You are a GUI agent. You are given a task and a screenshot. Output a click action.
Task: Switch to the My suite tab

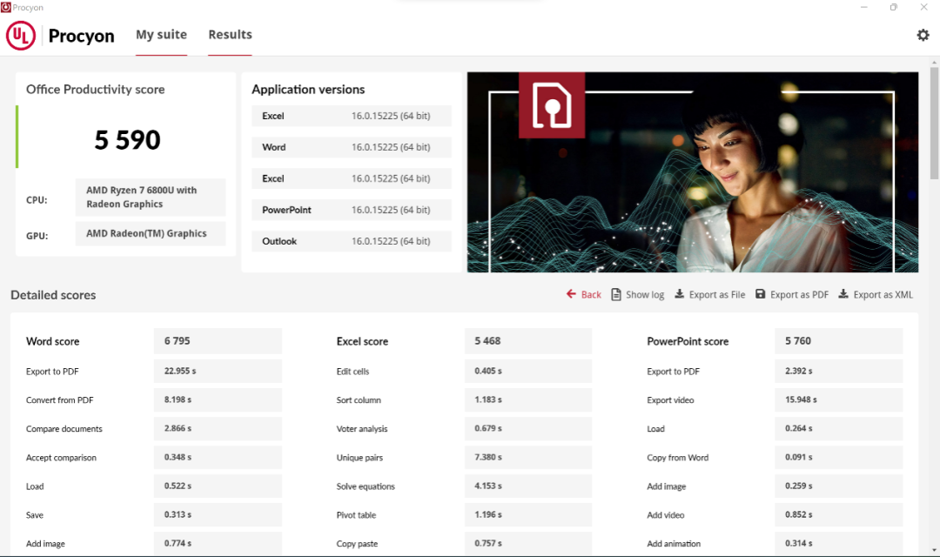click(x=161, y=35)
